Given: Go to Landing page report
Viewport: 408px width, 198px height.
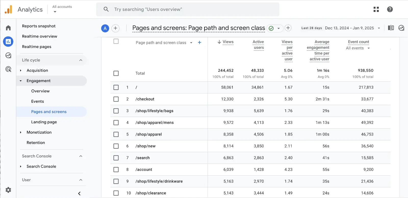Looking at the screenshot, I should point(44,122).
